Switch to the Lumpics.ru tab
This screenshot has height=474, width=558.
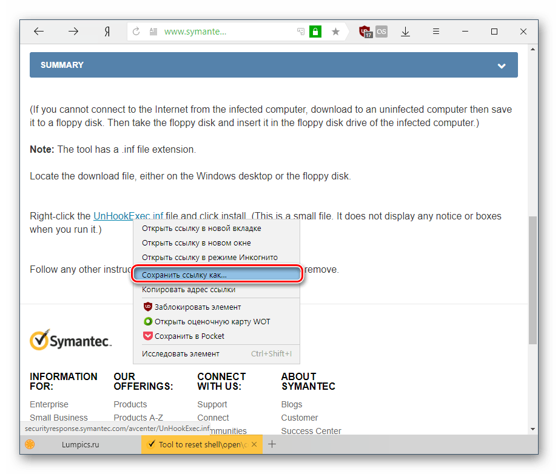pos(80,444)
